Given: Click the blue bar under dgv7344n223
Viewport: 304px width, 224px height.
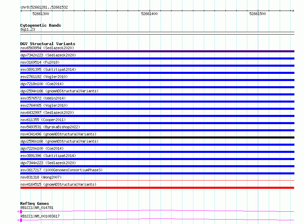Looking at the screenshot, I should click(157, 166).
